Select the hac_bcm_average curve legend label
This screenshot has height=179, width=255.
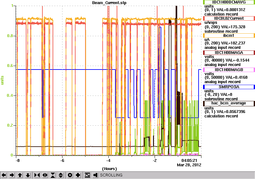coord(229,103)
